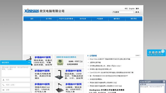Click the 欢迎给我们留言 window title bar
The height and width of the screenshot is (93, 166).
[x=152, y=82]
